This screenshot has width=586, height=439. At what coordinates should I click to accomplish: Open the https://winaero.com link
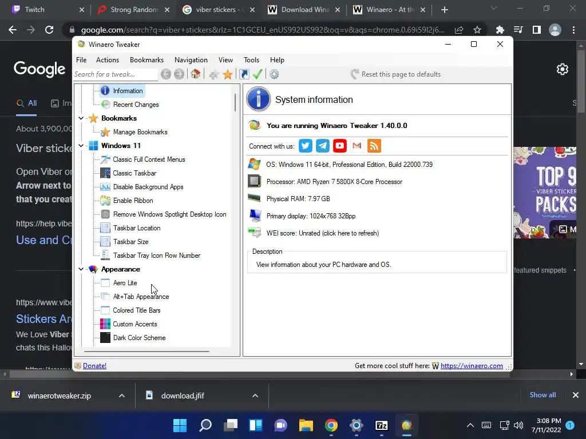pos(472,366)
